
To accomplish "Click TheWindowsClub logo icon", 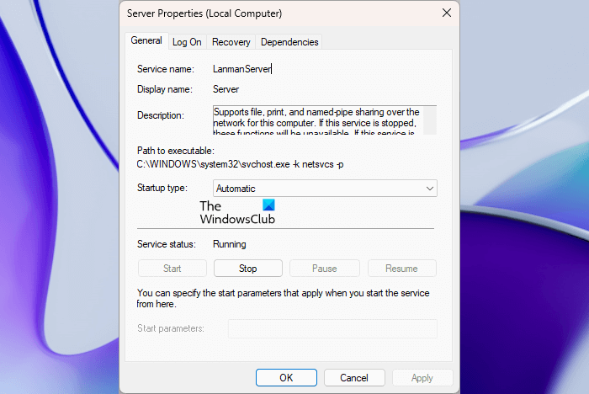I will (268, 204).
